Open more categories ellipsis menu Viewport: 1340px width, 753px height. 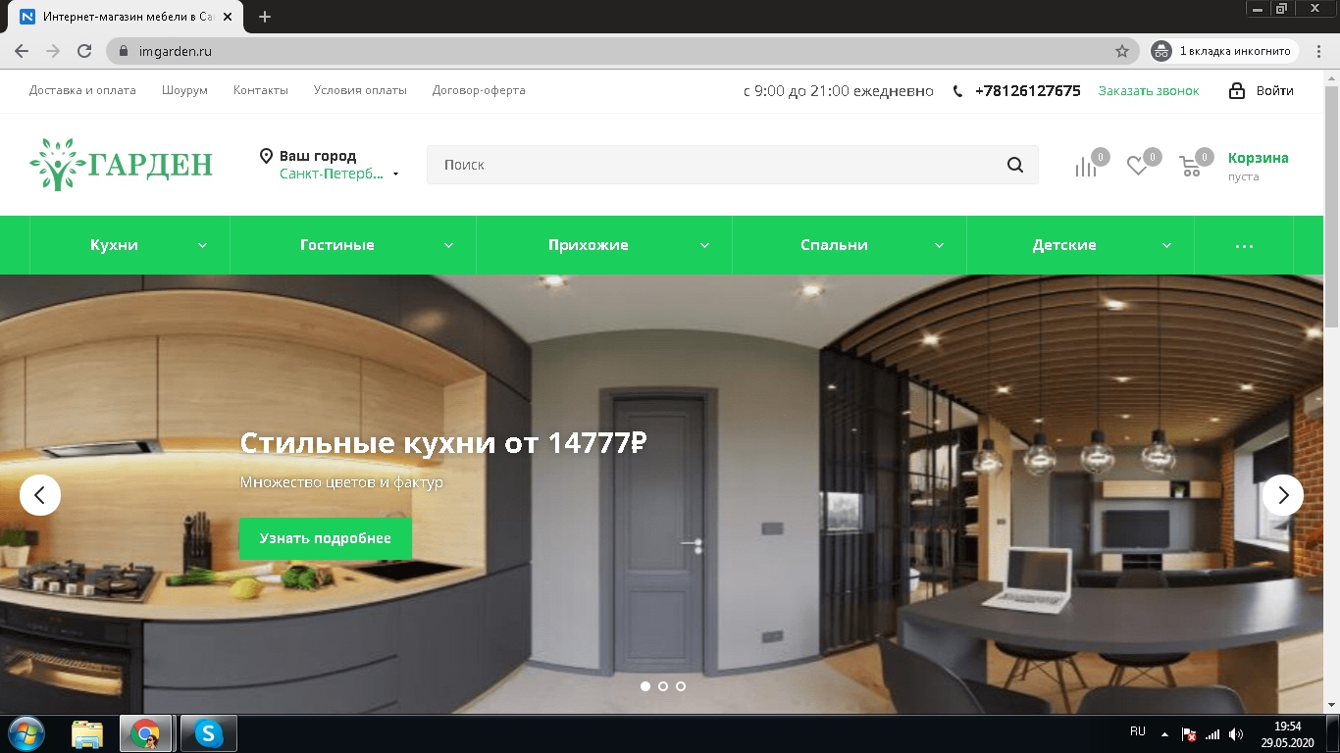1244,245
